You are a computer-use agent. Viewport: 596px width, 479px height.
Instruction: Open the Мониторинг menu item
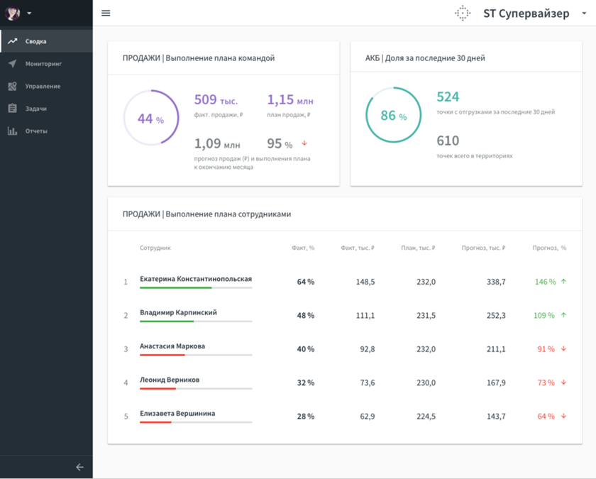43,64
